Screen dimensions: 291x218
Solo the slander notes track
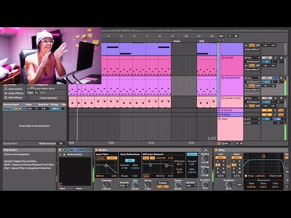(276, 98)
